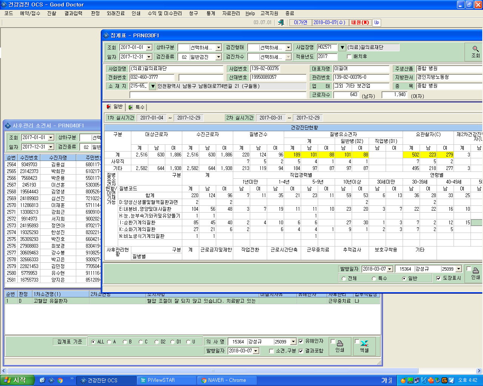The width and height of the screenshot is (483, 386).
Task: Click the 집계표 window title icon
Action: point(106,35)
